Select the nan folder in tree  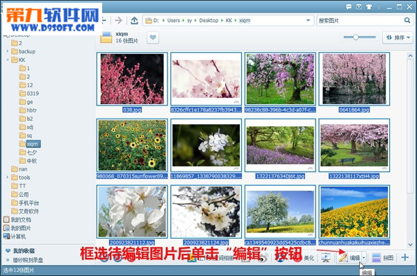point(19,169)
